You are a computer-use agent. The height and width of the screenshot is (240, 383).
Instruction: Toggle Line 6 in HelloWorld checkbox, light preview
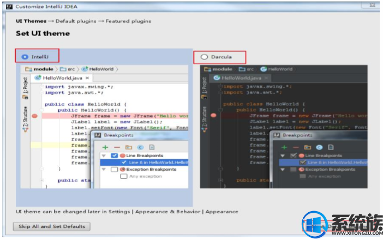(x=124, y=163)
